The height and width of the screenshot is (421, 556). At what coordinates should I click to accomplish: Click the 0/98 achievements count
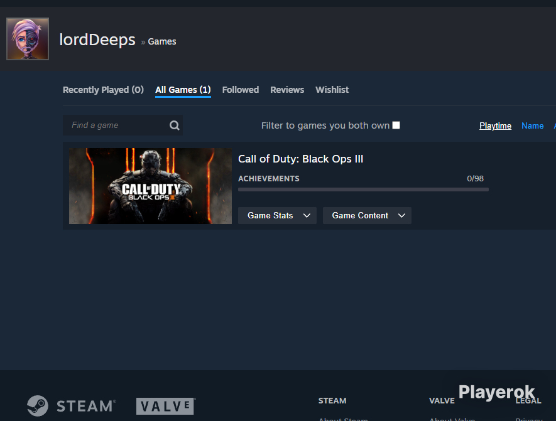(x=475, y=178)
